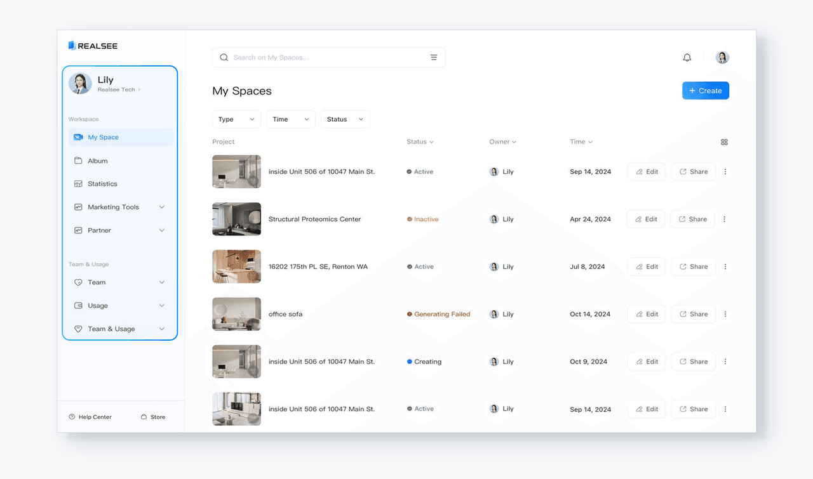This screenshot has width=813, height=479.
Task: Open the Time filter dropdown
Action: click(291, 119)
